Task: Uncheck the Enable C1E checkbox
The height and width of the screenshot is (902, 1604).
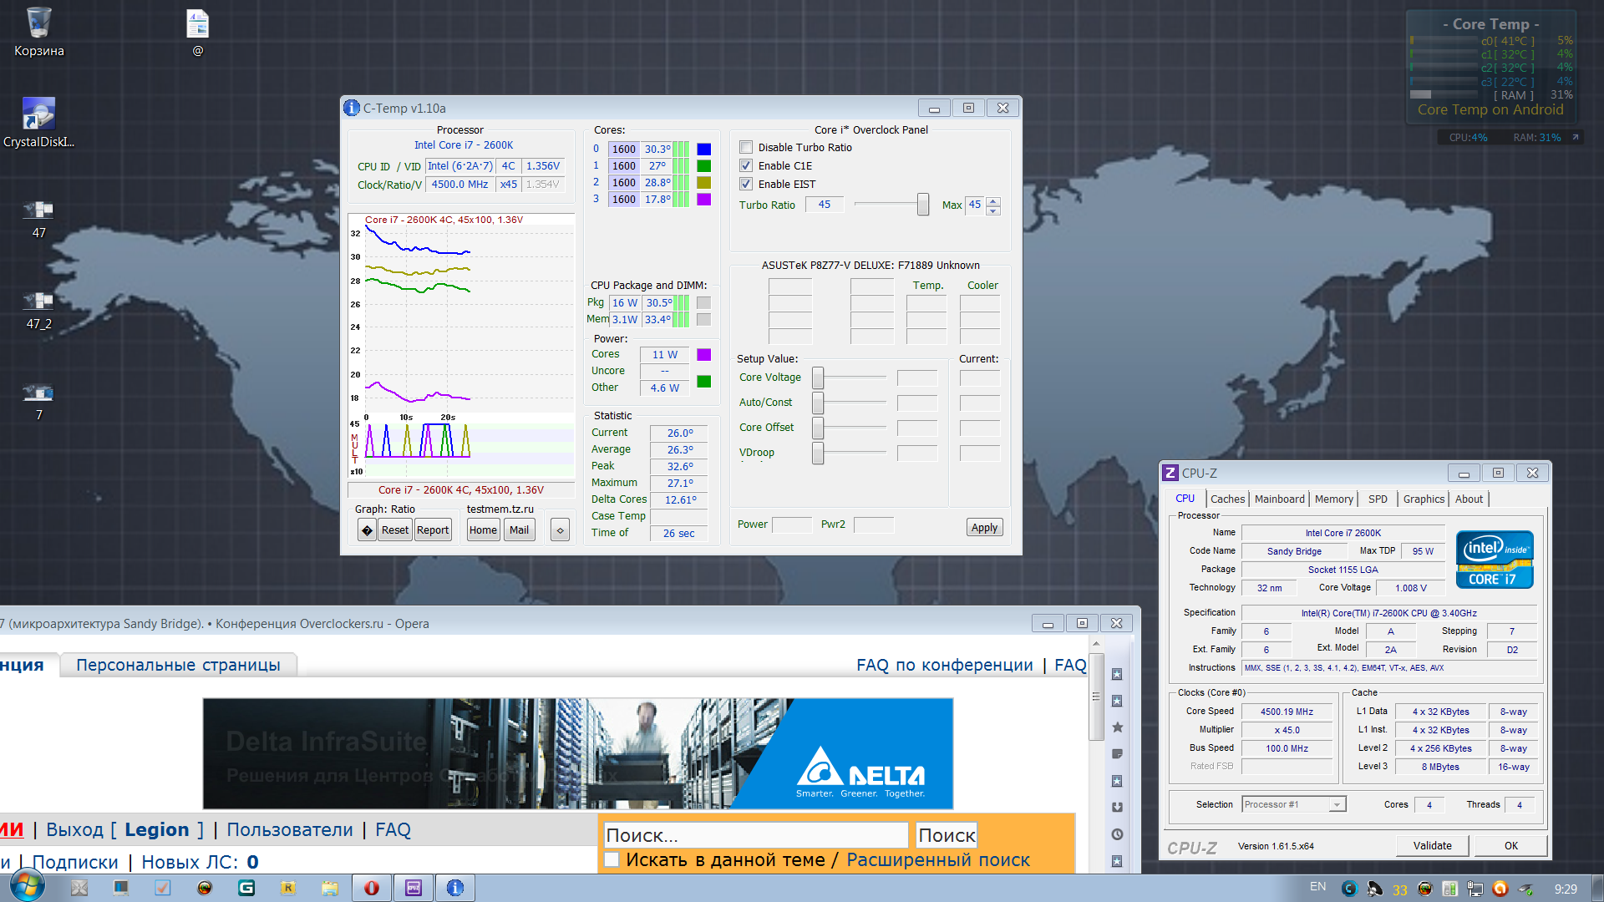Action: coord(746,165)
